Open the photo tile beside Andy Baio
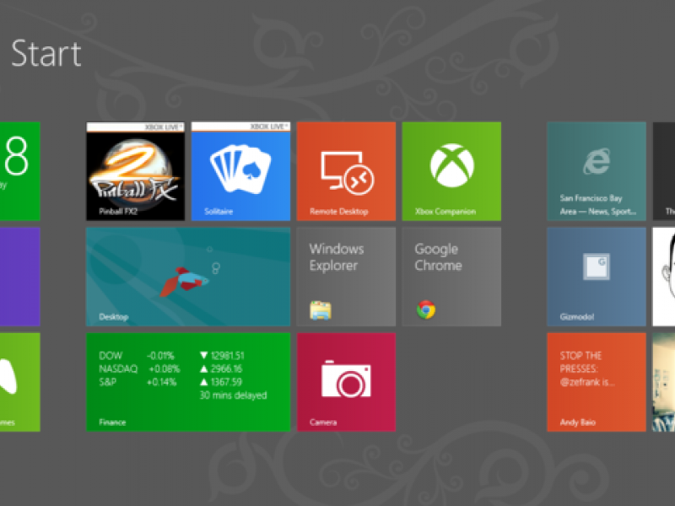The image size is (675, 506). point(664,382)
